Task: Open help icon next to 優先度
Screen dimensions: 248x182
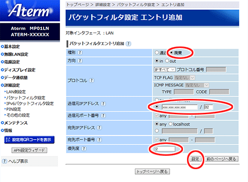Action: coord(84,148)
